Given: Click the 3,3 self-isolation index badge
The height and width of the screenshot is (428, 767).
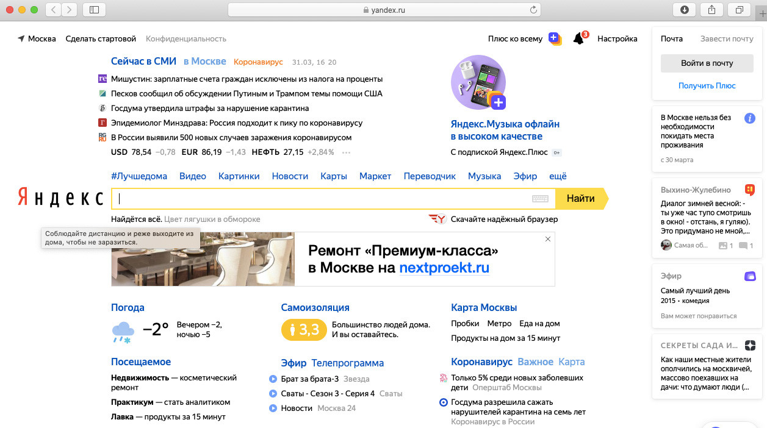Looking at the screenshot, I should coord(304,330).
